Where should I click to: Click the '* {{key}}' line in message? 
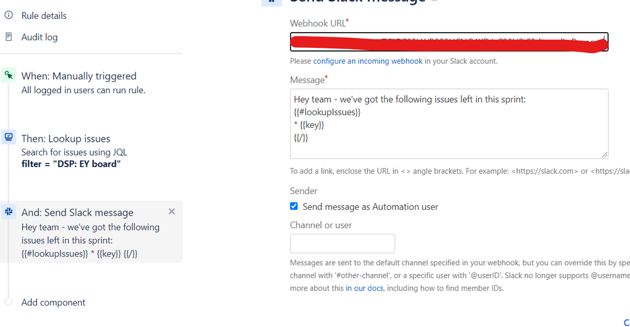(x=309, y=125)
